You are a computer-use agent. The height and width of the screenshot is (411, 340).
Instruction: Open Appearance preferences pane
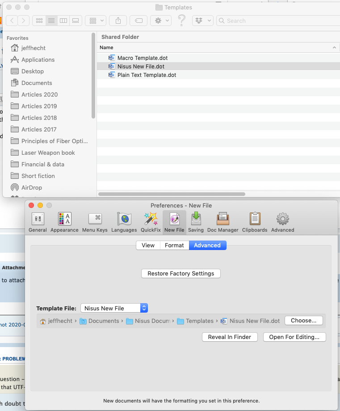[x=64, y=222]
